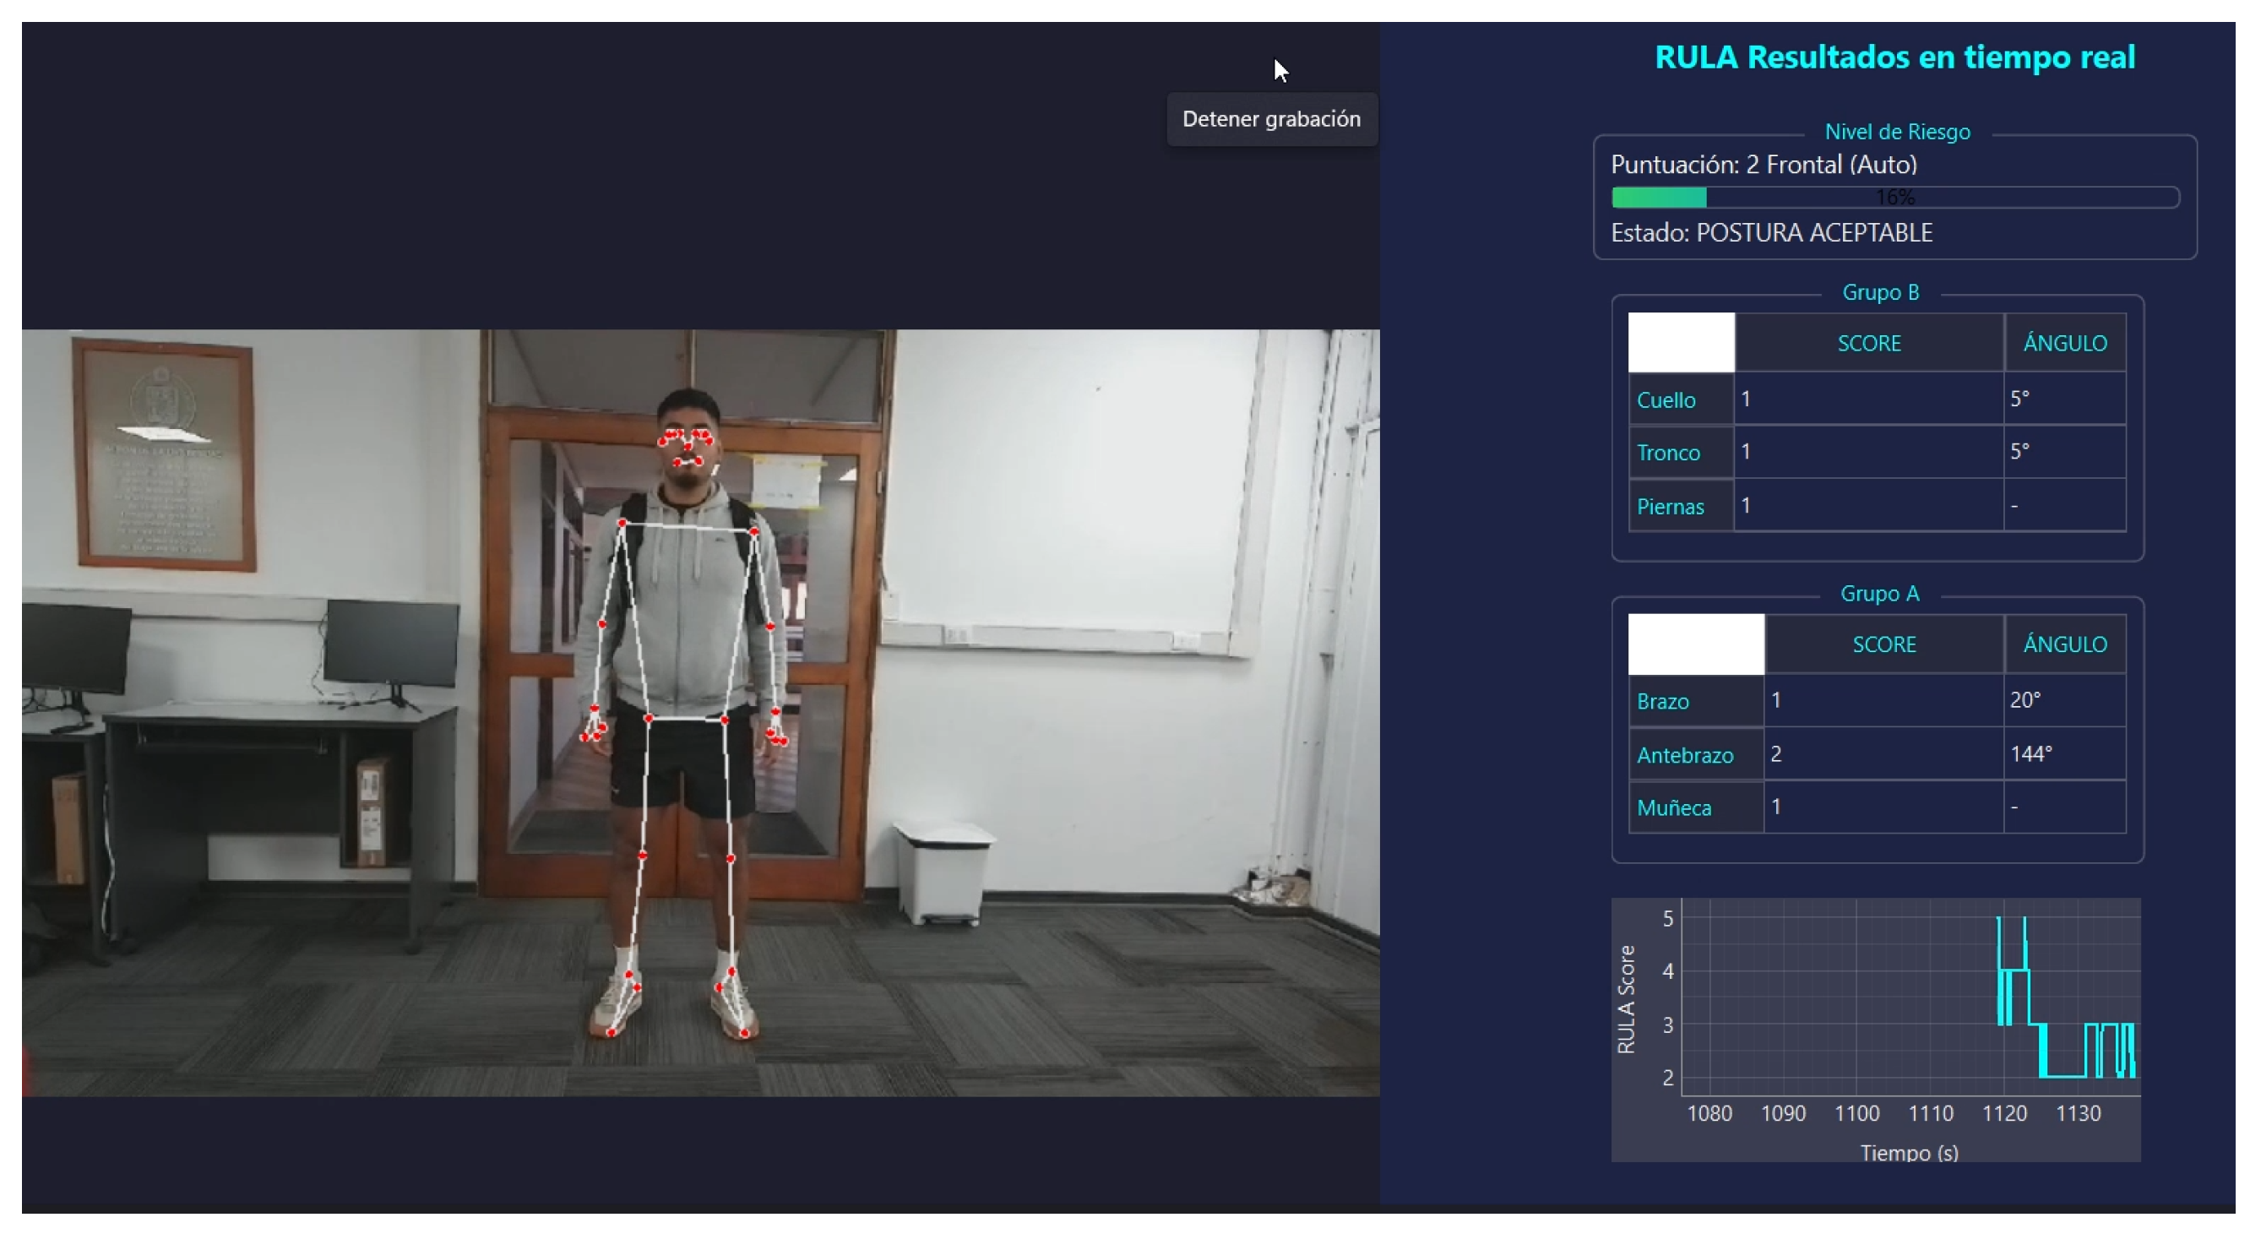Click the RULA Score time chart
Screen dimensions: 2261x1250
(1909, 1009)
